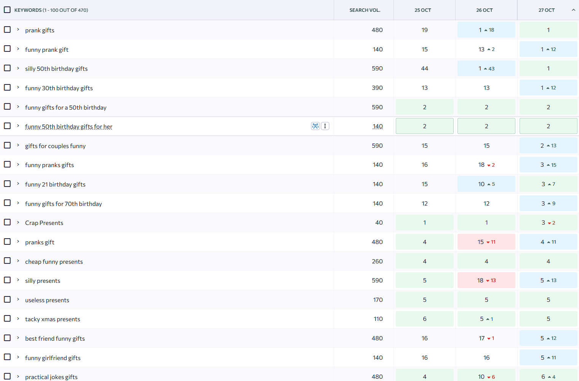Screen dimensions: 579x381
Task: Expand details for pranks gift
Action: pyautogui.click(x=18, y=241)
